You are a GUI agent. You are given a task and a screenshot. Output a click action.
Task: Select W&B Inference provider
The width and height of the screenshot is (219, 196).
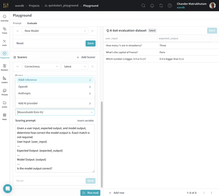(x=55, y=80)
